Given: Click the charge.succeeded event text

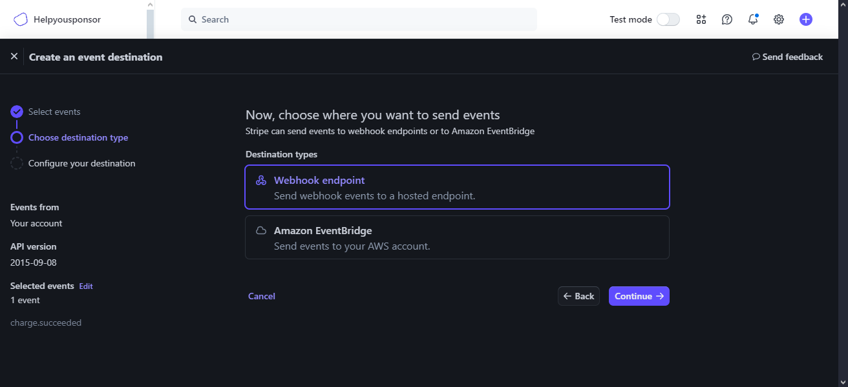Looking at the screenshot, I should [x=46, y=322].
